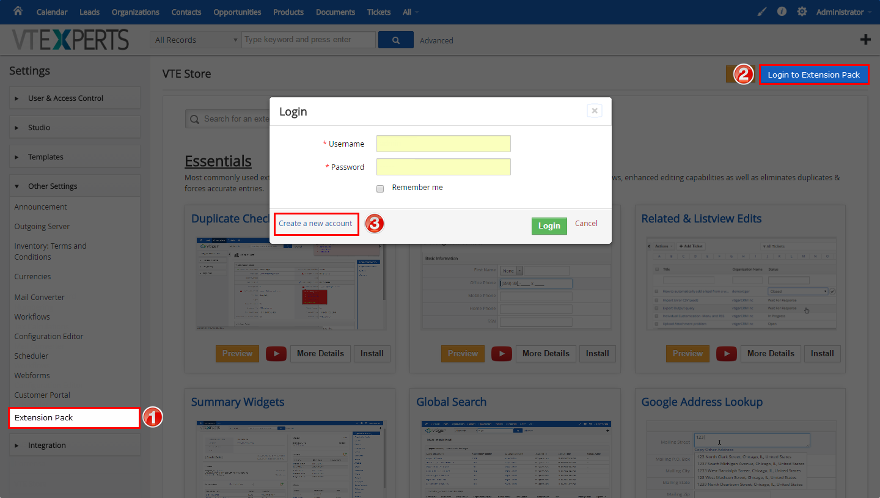Open Workflows settings

pyautogui.click(x=32, y=317)
